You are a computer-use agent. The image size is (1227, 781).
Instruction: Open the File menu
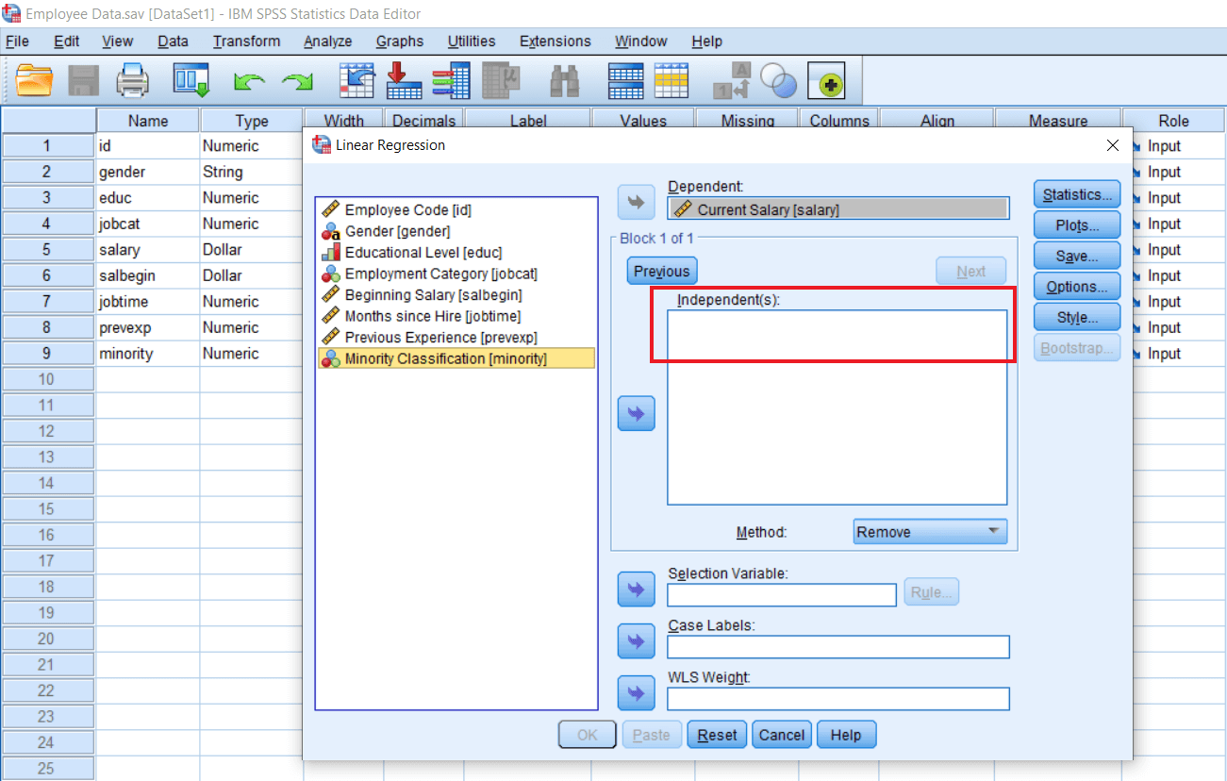click(x=17, y=42)
